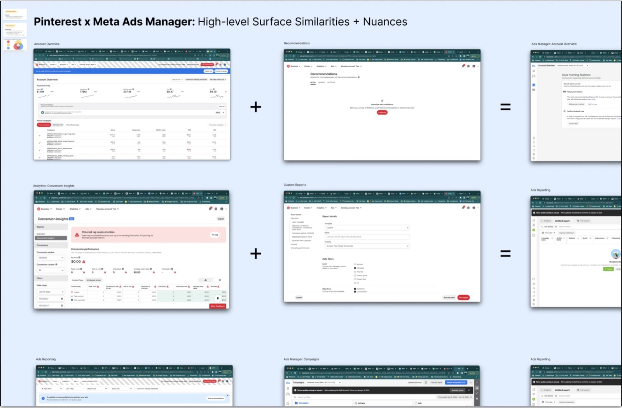Click info icon beside Revenue label
622x408 pixels.
pyautogui.click(x=79, y=257)
